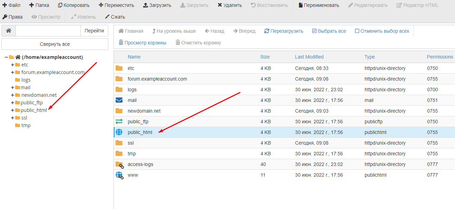
Task: Sort files by Last Modified column header
Action: pyautogui.click(x=309, y=57)
